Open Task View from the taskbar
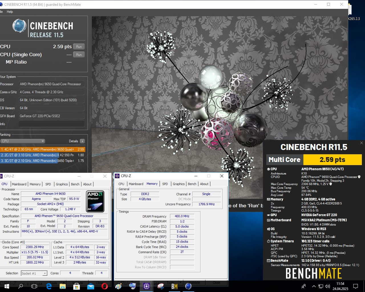The height and width of the screenshot is (292, 365). click(34, 286)
